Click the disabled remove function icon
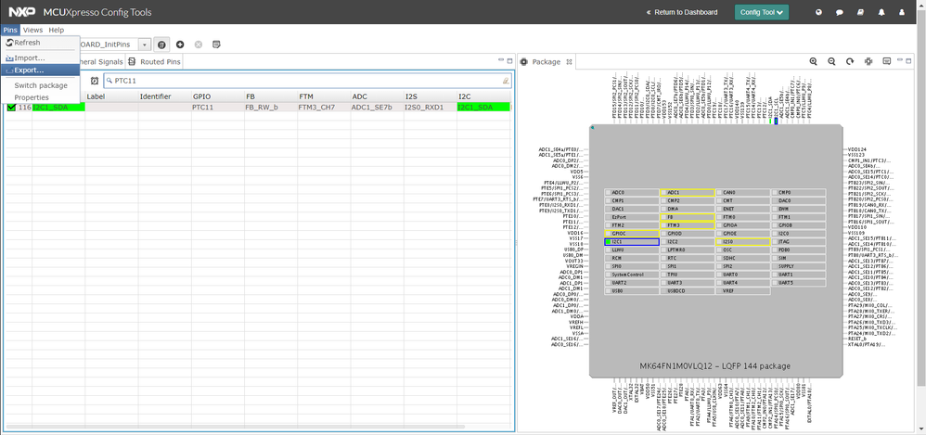This screenshot has width=926, height=435. (199, 45)
